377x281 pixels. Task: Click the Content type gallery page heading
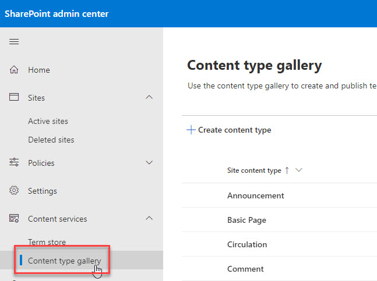click(x=255, y=66)
